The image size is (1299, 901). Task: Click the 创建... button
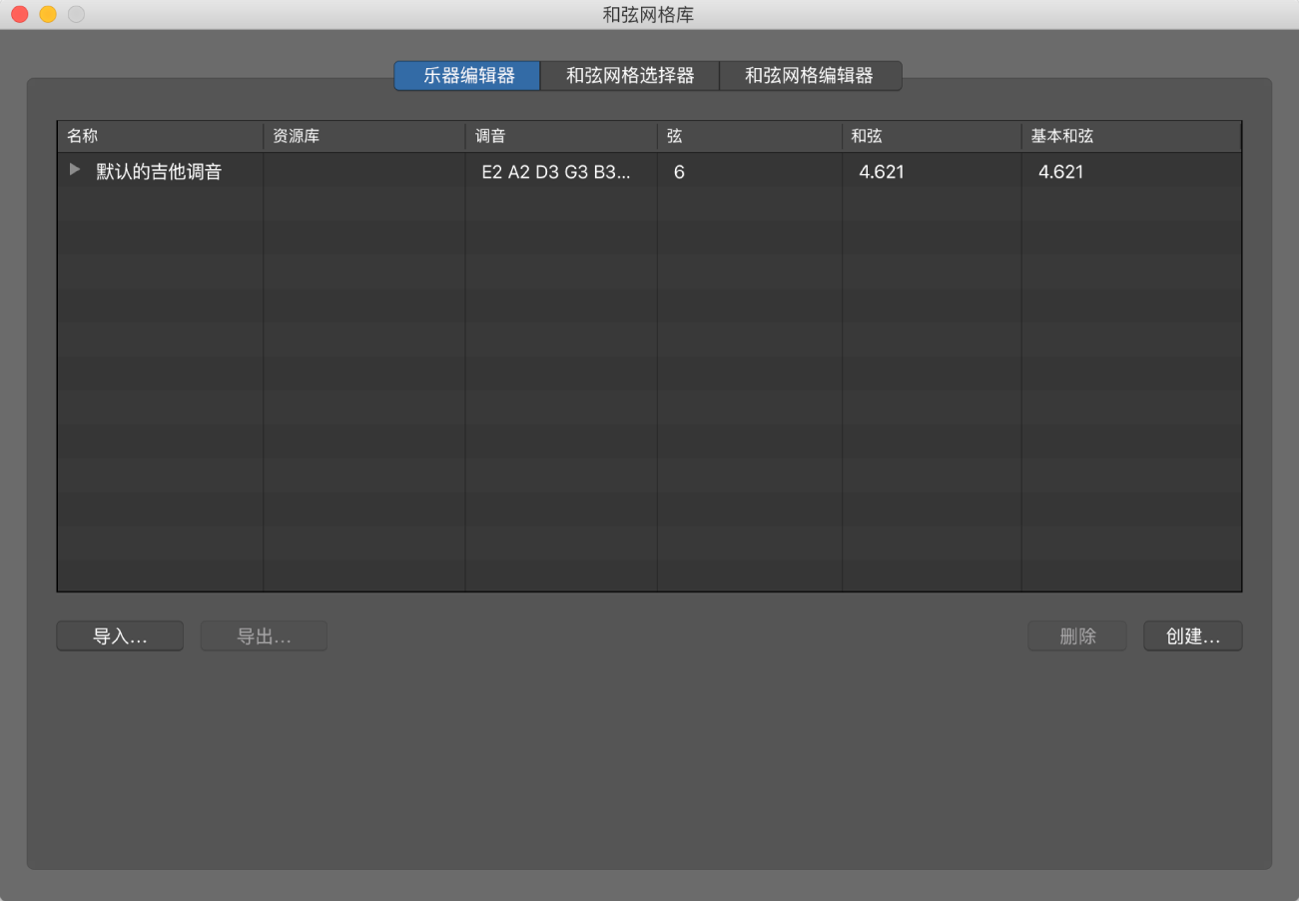(1193, 636)
